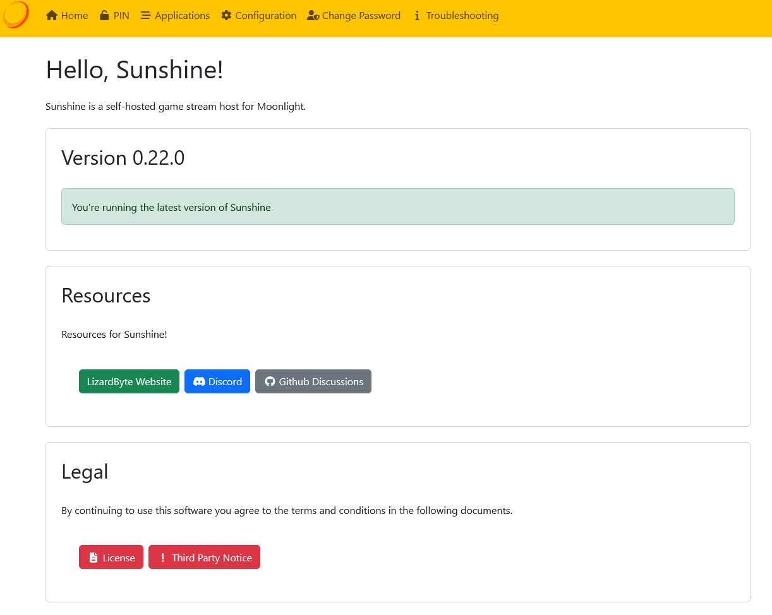Click the user icon beside Change Password
The height and width of the screenshot is (615, 772).
[313, 16]
